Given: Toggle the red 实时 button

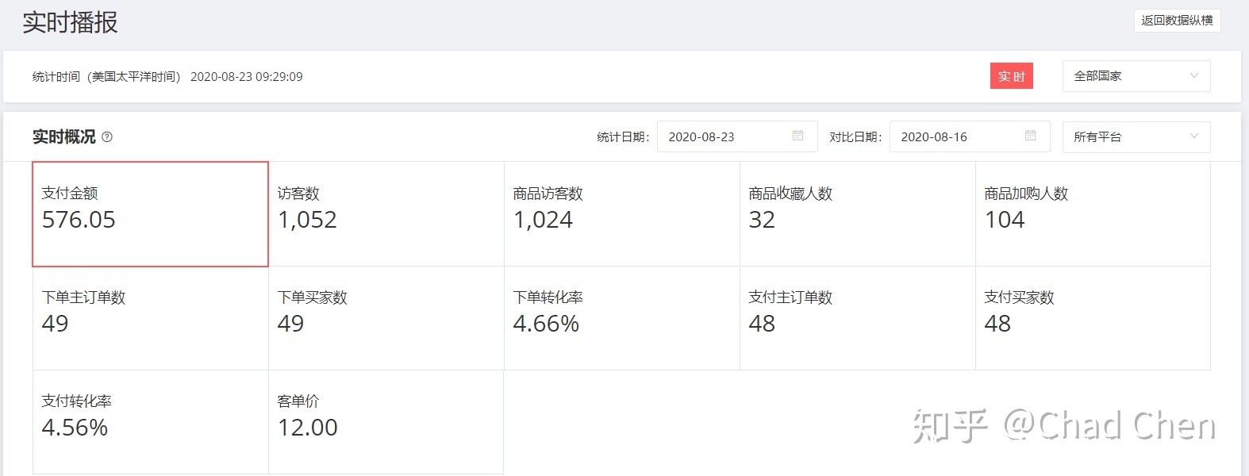Looking at the screenshot, I should [x=1011, y=76].
